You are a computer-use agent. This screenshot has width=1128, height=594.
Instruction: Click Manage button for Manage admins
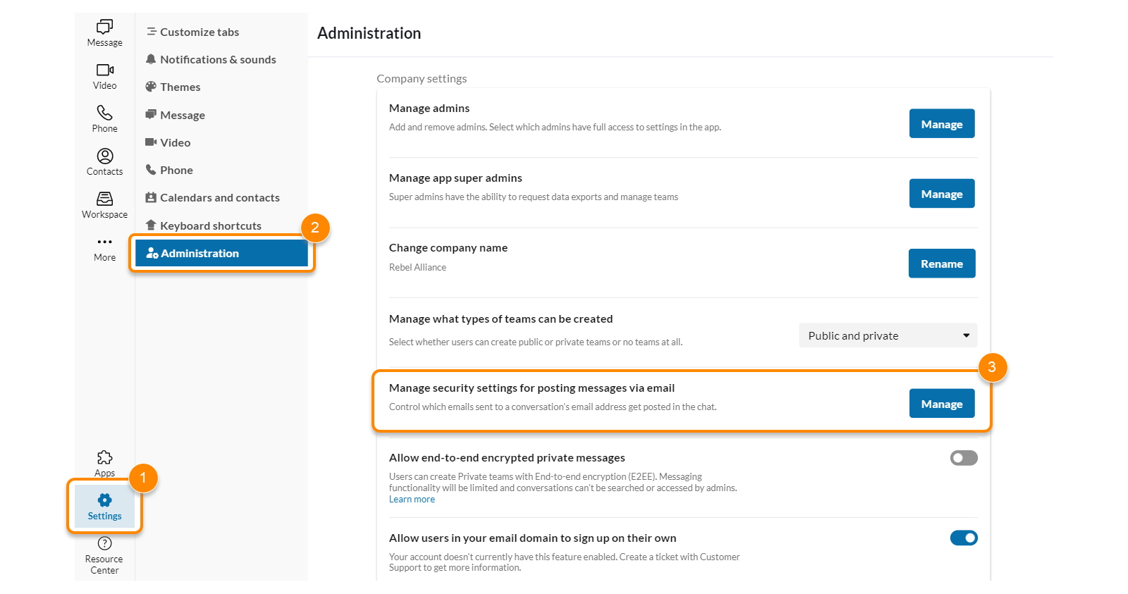[x=941, y=124]
